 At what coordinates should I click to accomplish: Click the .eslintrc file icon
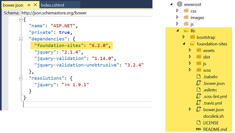199,90
